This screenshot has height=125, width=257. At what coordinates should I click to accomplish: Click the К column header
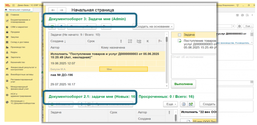click(x=148, y=41)
